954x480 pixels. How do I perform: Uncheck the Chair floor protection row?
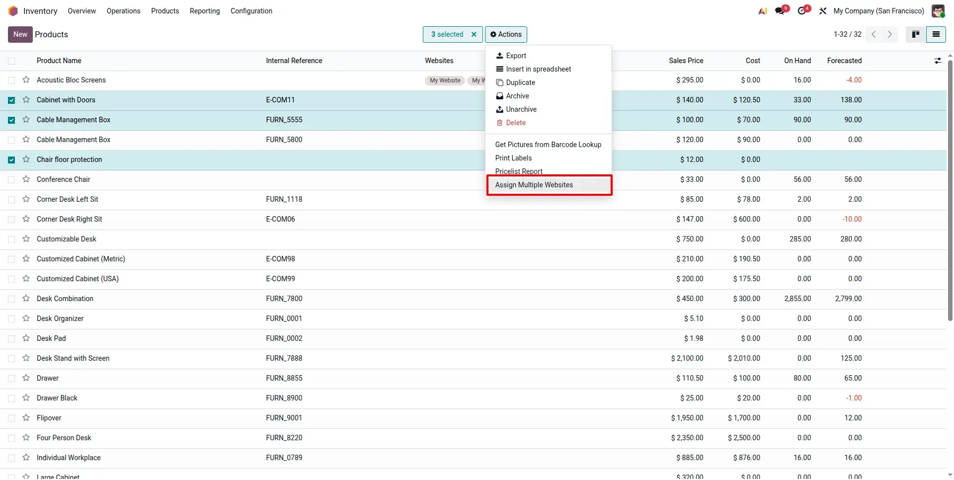click(11, 160)
